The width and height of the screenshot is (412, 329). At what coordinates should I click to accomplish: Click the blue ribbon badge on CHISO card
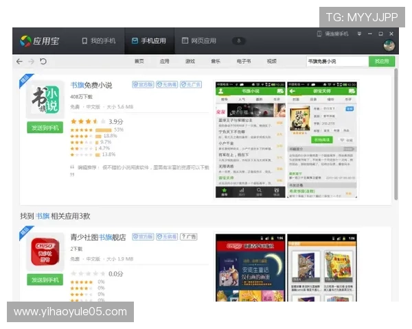[x=26, y=232]
